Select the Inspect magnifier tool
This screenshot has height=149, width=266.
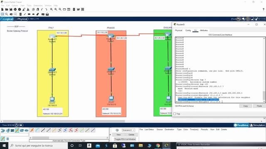tap(7, 14)
